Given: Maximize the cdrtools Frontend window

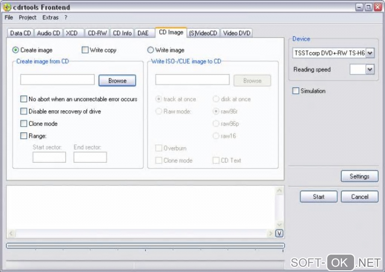Looking at the screenshot, I should 368,7.
